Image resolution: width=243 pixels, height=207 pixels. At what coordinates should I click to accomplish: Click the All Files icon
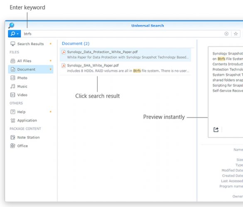(13, 61)
